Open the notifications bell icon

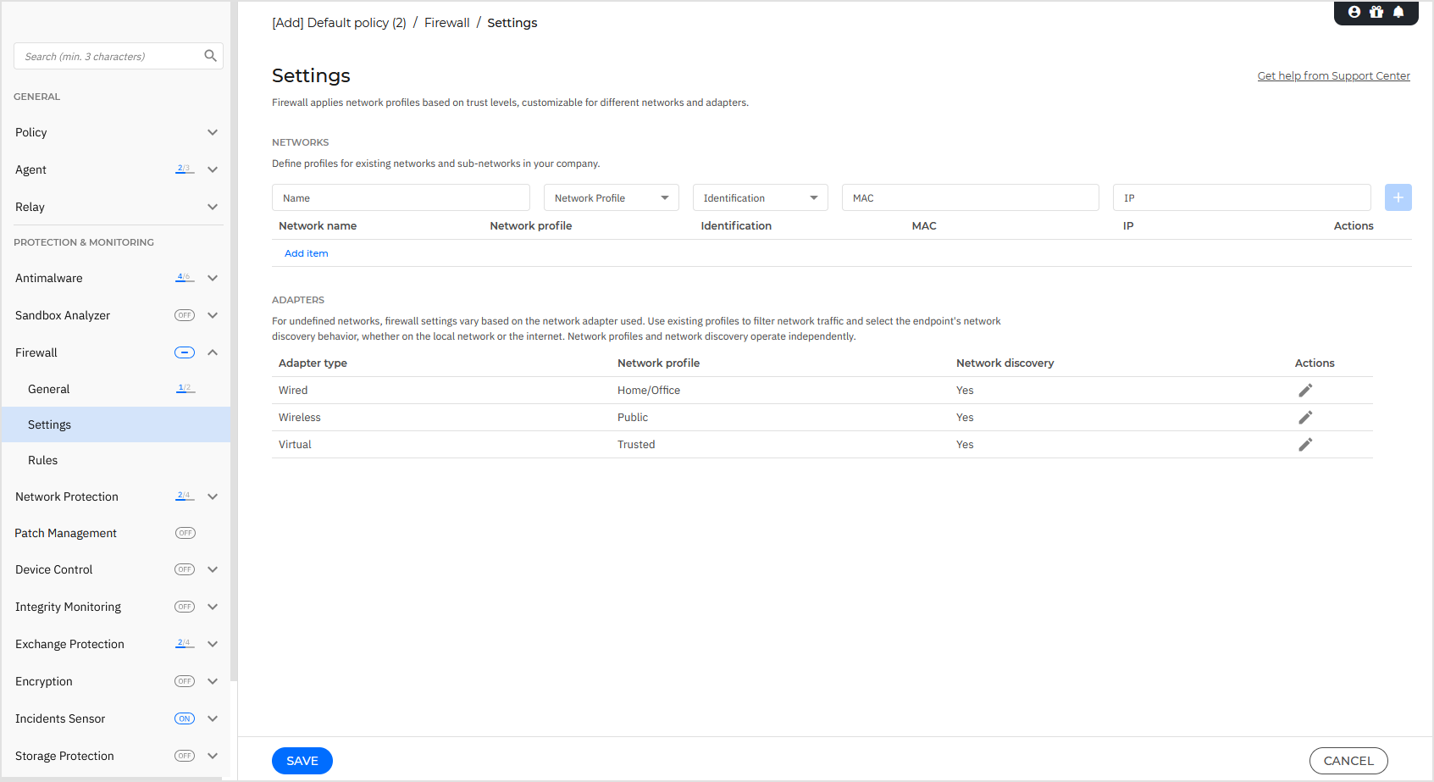[x=1398, y=12]
